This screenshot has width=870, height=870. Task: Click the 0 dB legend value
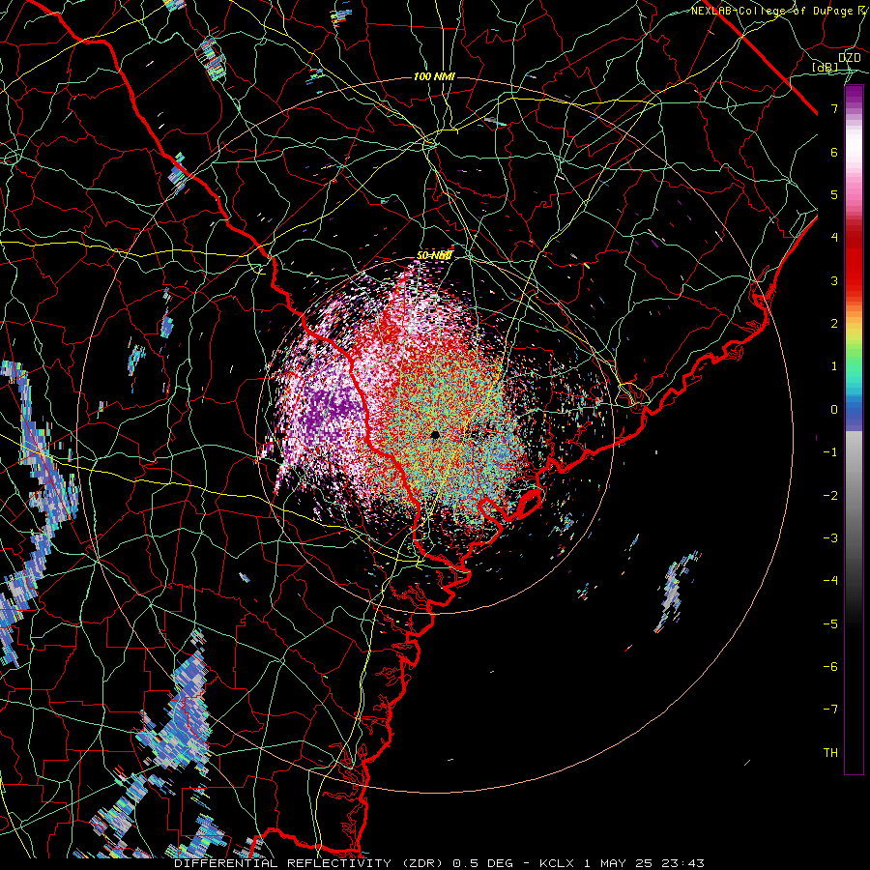pos(834,410)
